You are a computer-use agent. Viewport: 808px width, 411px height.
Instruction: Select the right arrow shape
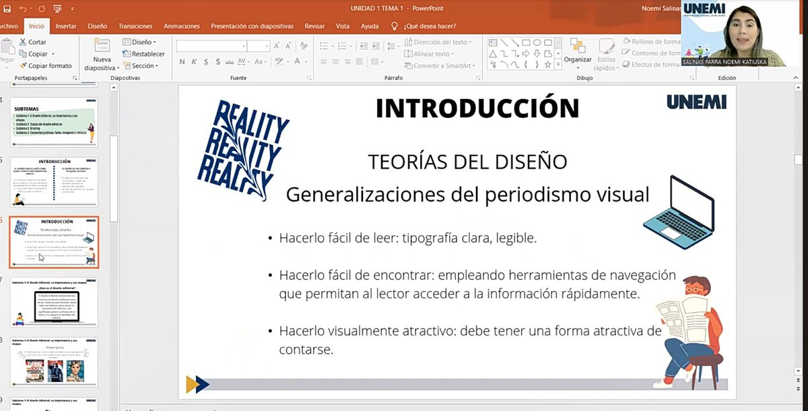(527, 53)
